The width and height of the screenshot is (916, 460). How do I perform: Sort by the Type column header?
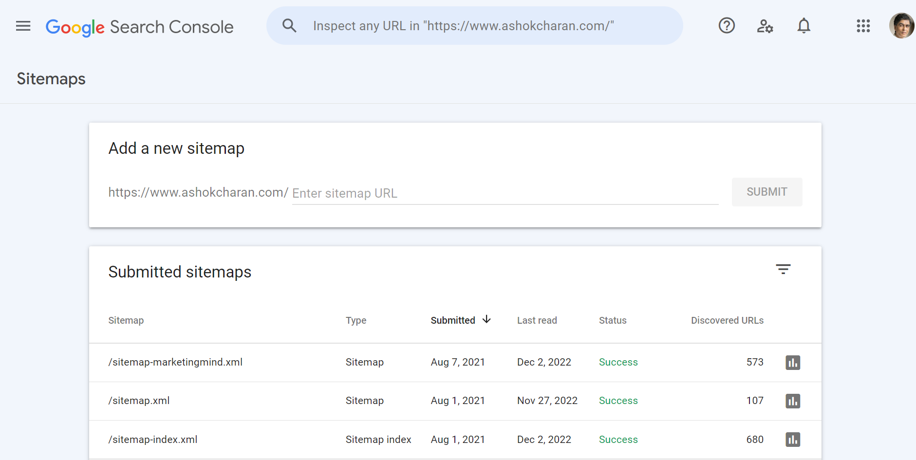click(x=356, y=320)
